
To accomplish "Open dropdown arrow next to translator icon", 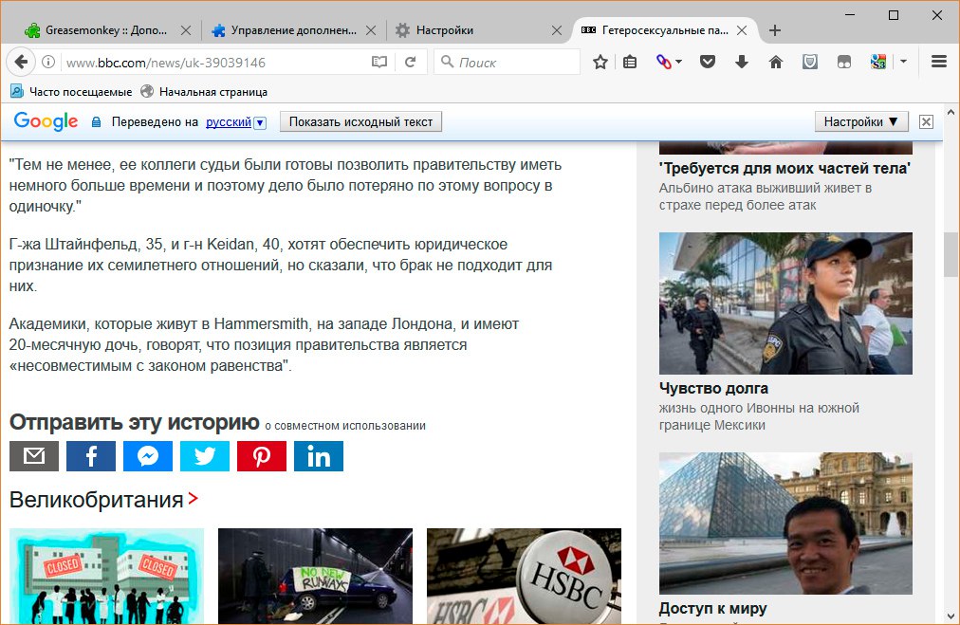I will point(903,62).
